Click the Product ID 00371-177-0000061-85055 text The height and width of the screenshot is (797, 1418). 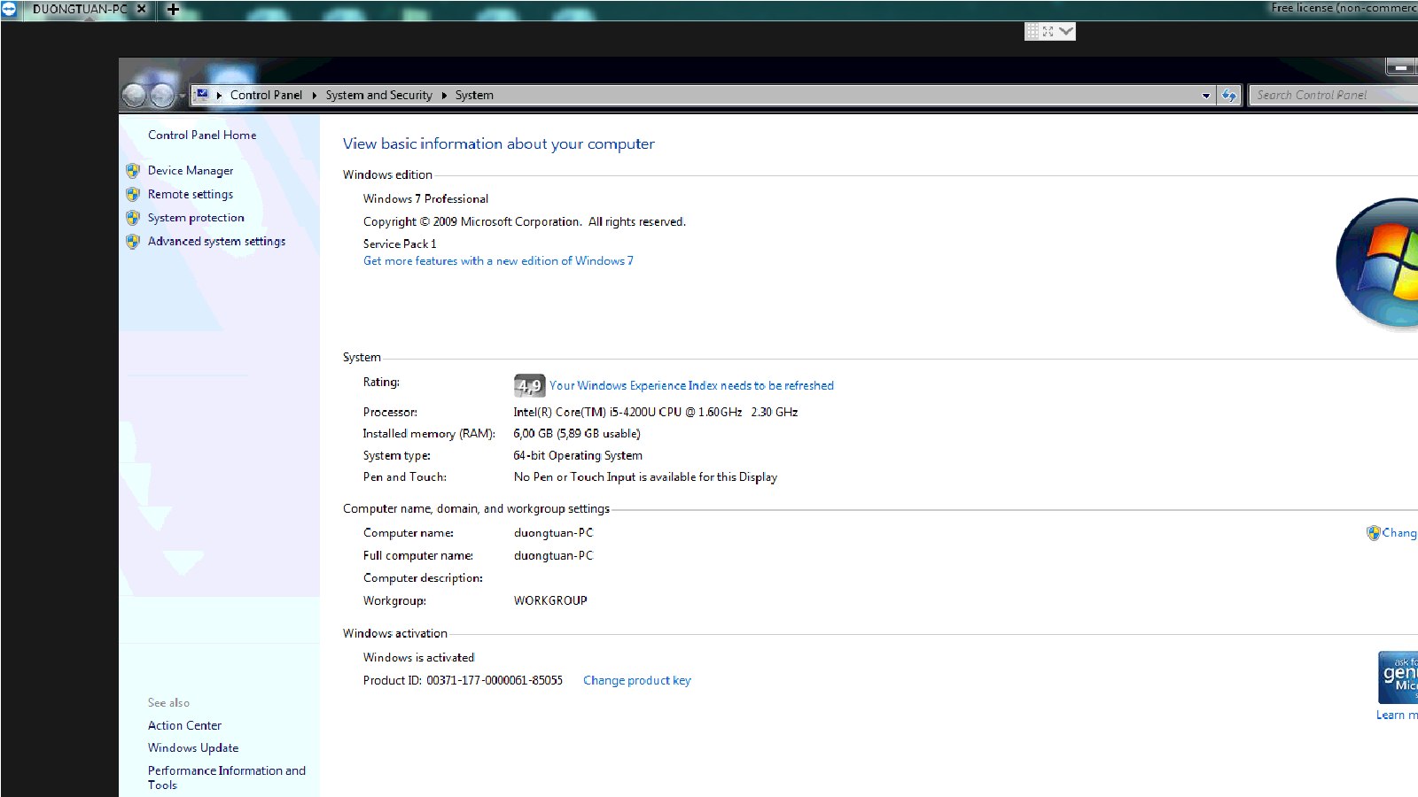click(463, 680)
